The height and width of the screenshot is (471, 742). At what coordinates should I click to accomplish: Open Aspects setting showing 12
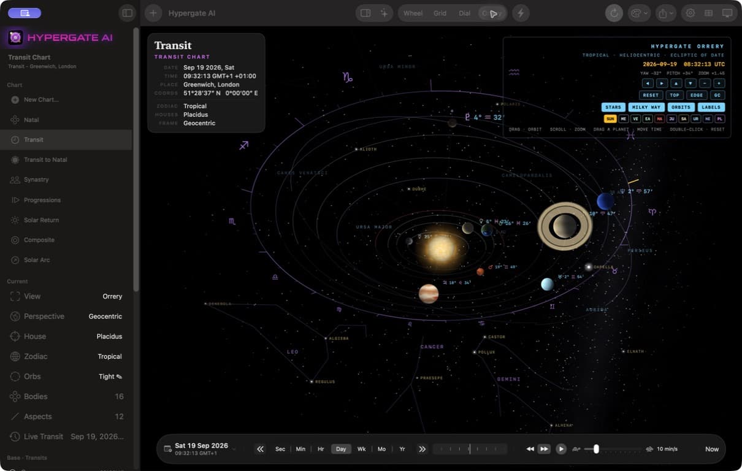(x=66, y=416)
